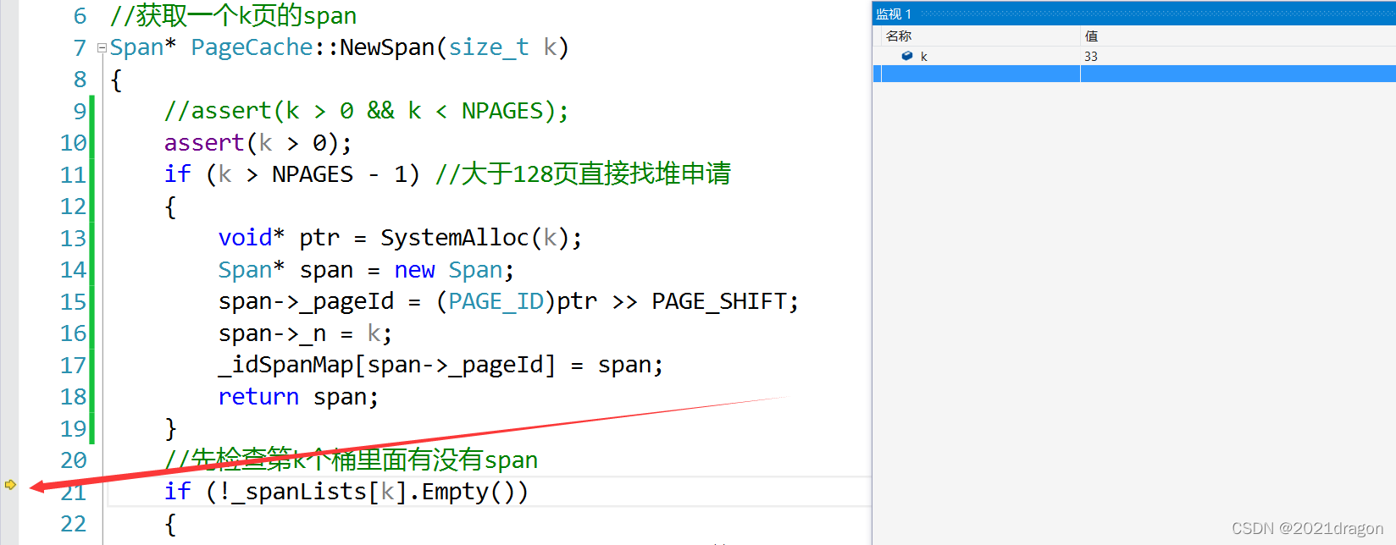Click the commented assert on line 9

[x=367, y=111]
